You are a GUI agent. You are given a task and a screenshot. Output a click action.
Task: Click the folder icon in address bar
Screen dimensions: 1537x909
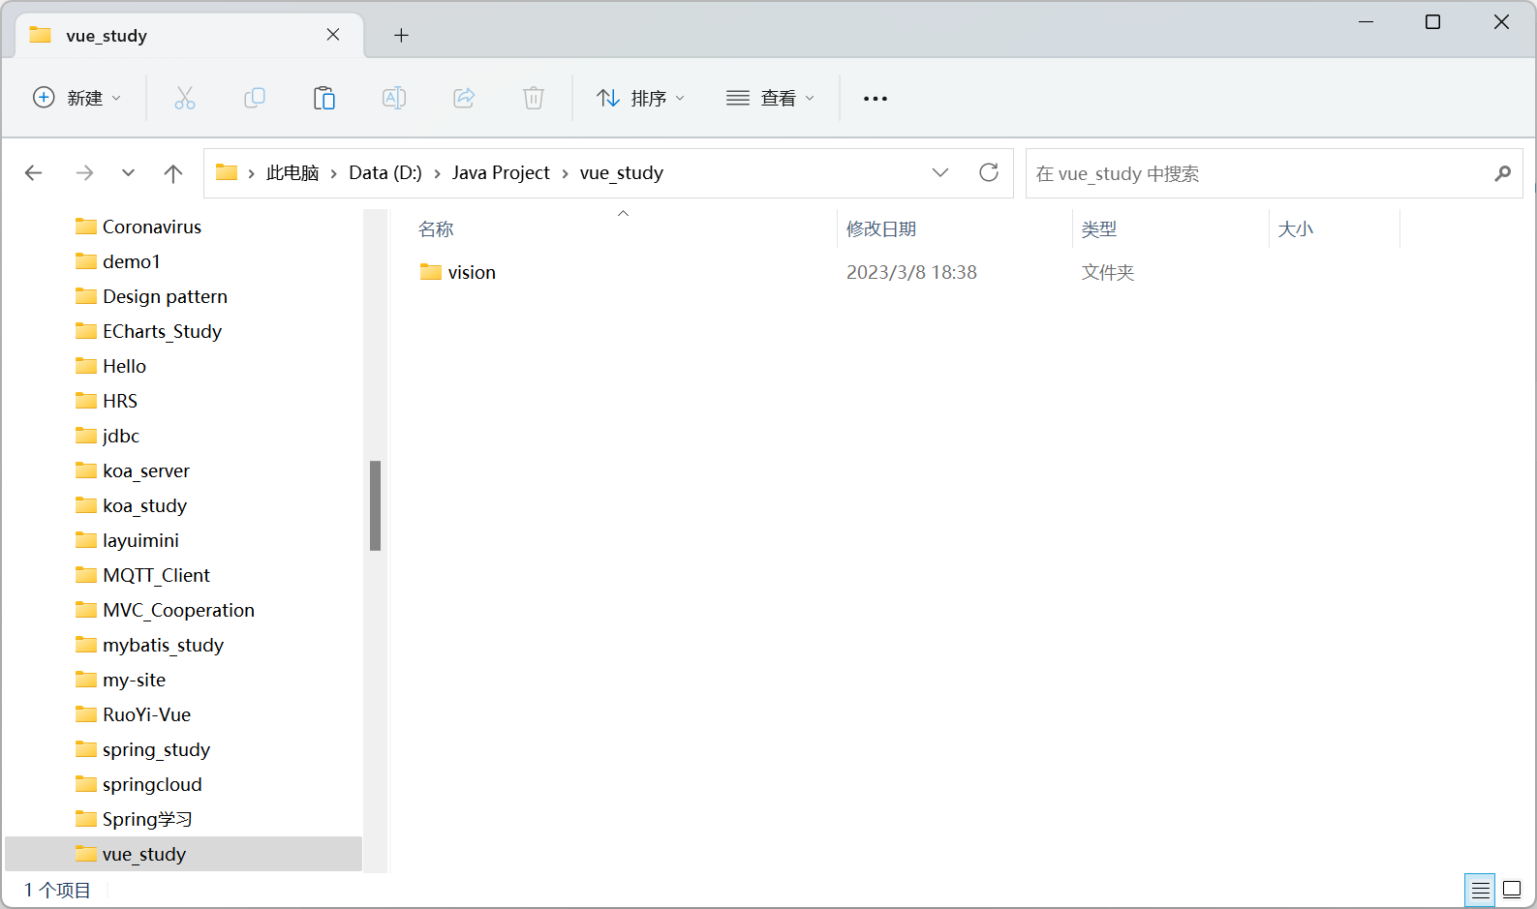click(227, 172)
